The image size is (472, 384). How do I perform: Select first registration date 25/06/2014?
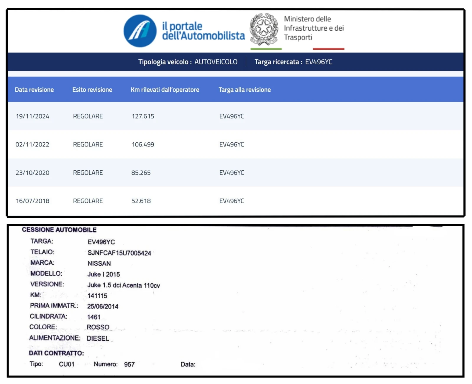(103, 307)
